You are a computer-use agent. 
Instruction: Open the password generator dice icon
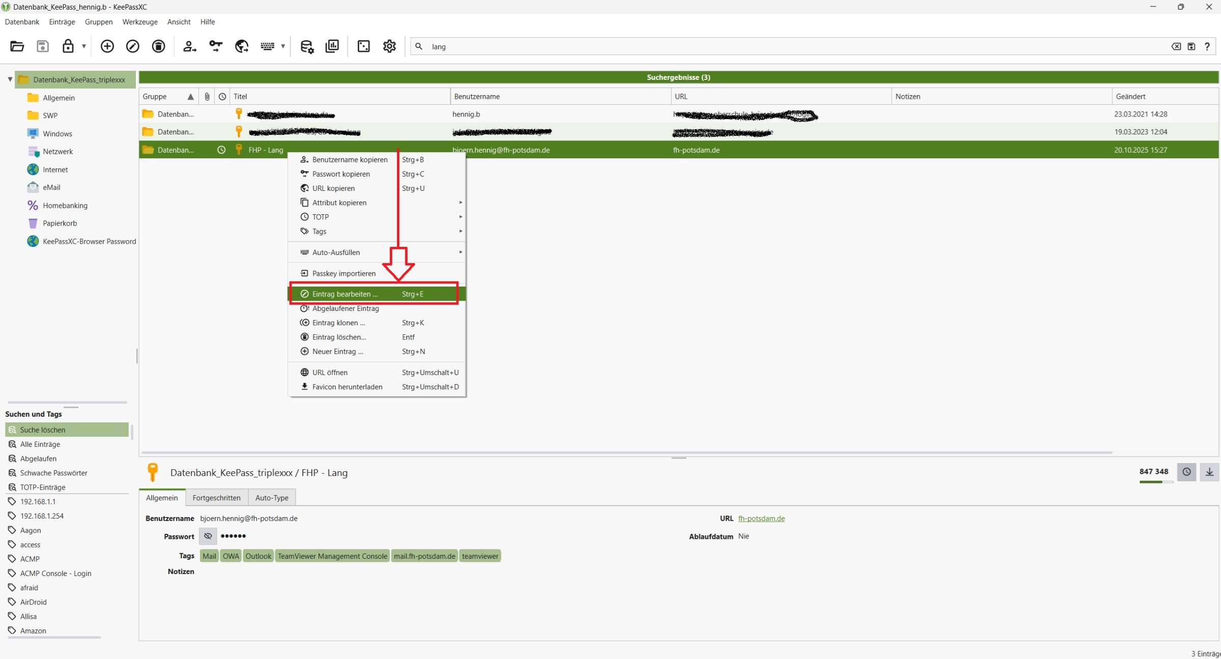363,46
